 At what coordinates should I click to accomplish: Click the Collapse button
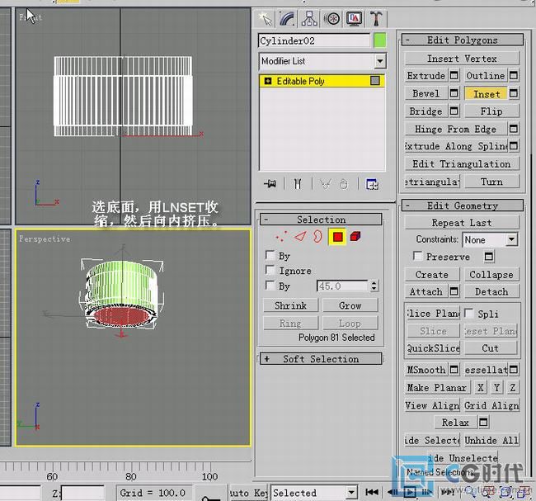tap(491, 275)
